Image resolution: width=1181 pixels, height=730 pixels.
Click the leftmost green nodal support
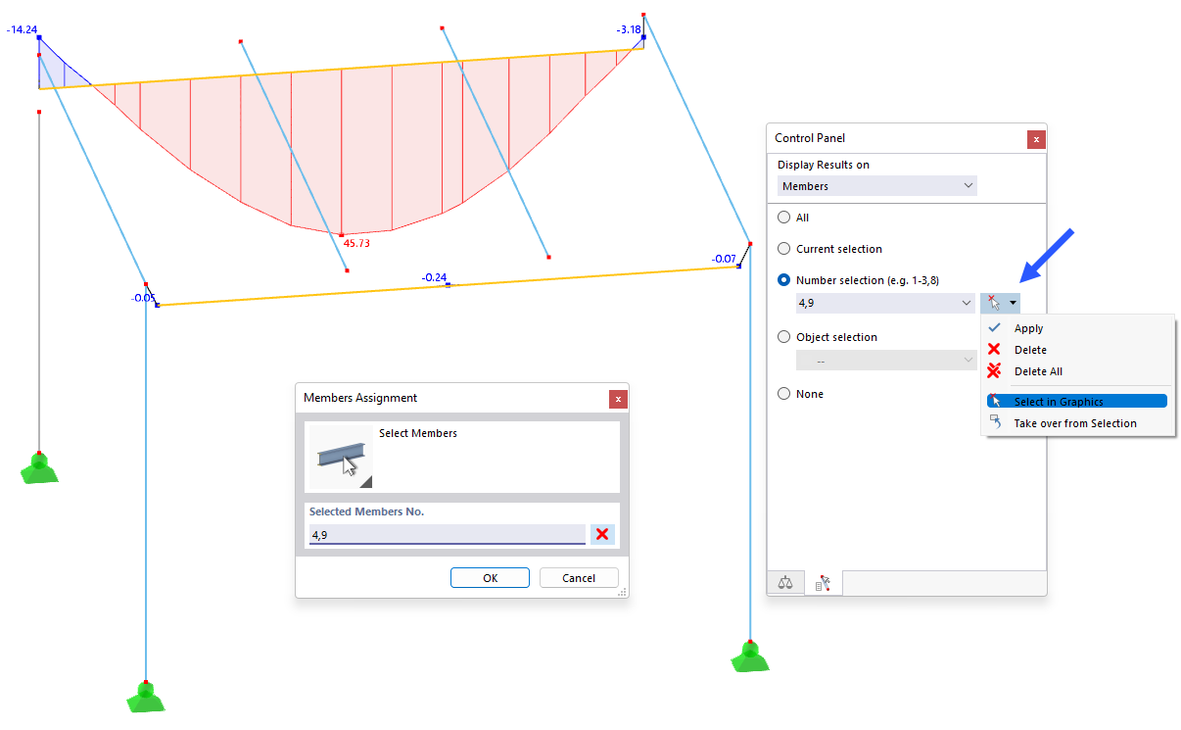pyautogui.click(x=39, y=467)
